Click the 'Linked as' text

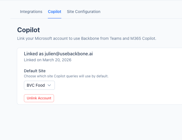(x=34, y=54)
